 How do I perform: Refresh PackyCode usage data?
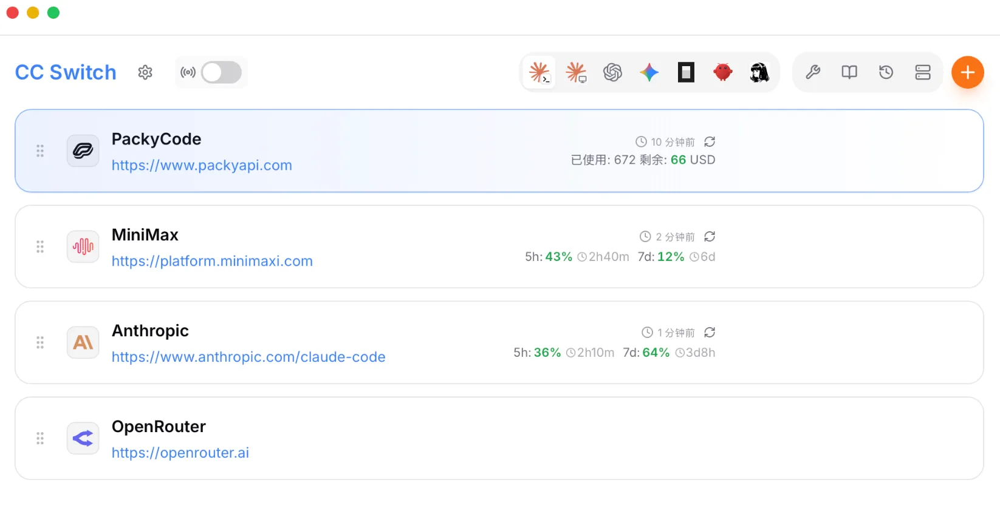pyautogui.click(x=710, y=141)
